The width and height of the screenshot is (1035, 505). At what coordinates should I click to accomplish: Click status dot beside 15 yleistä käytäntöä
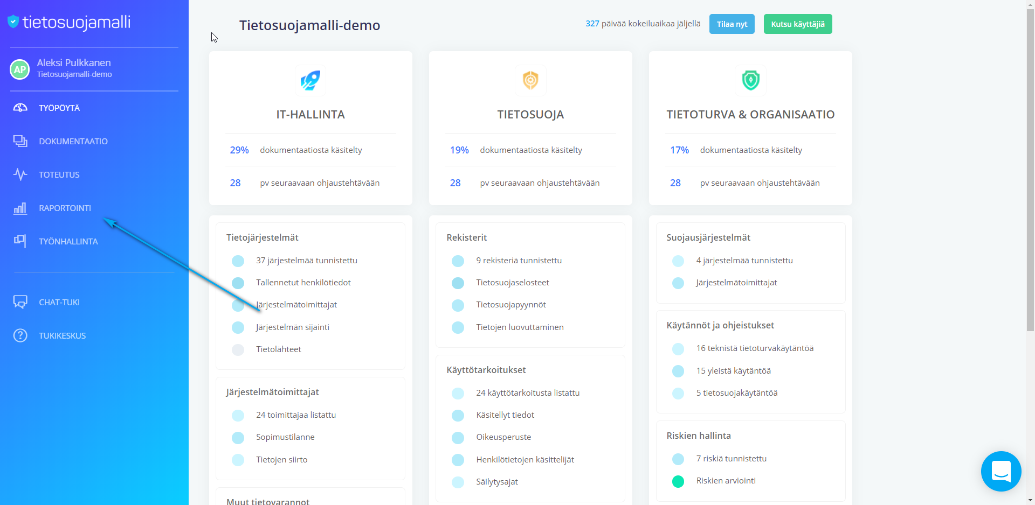[x=678, y=371]
